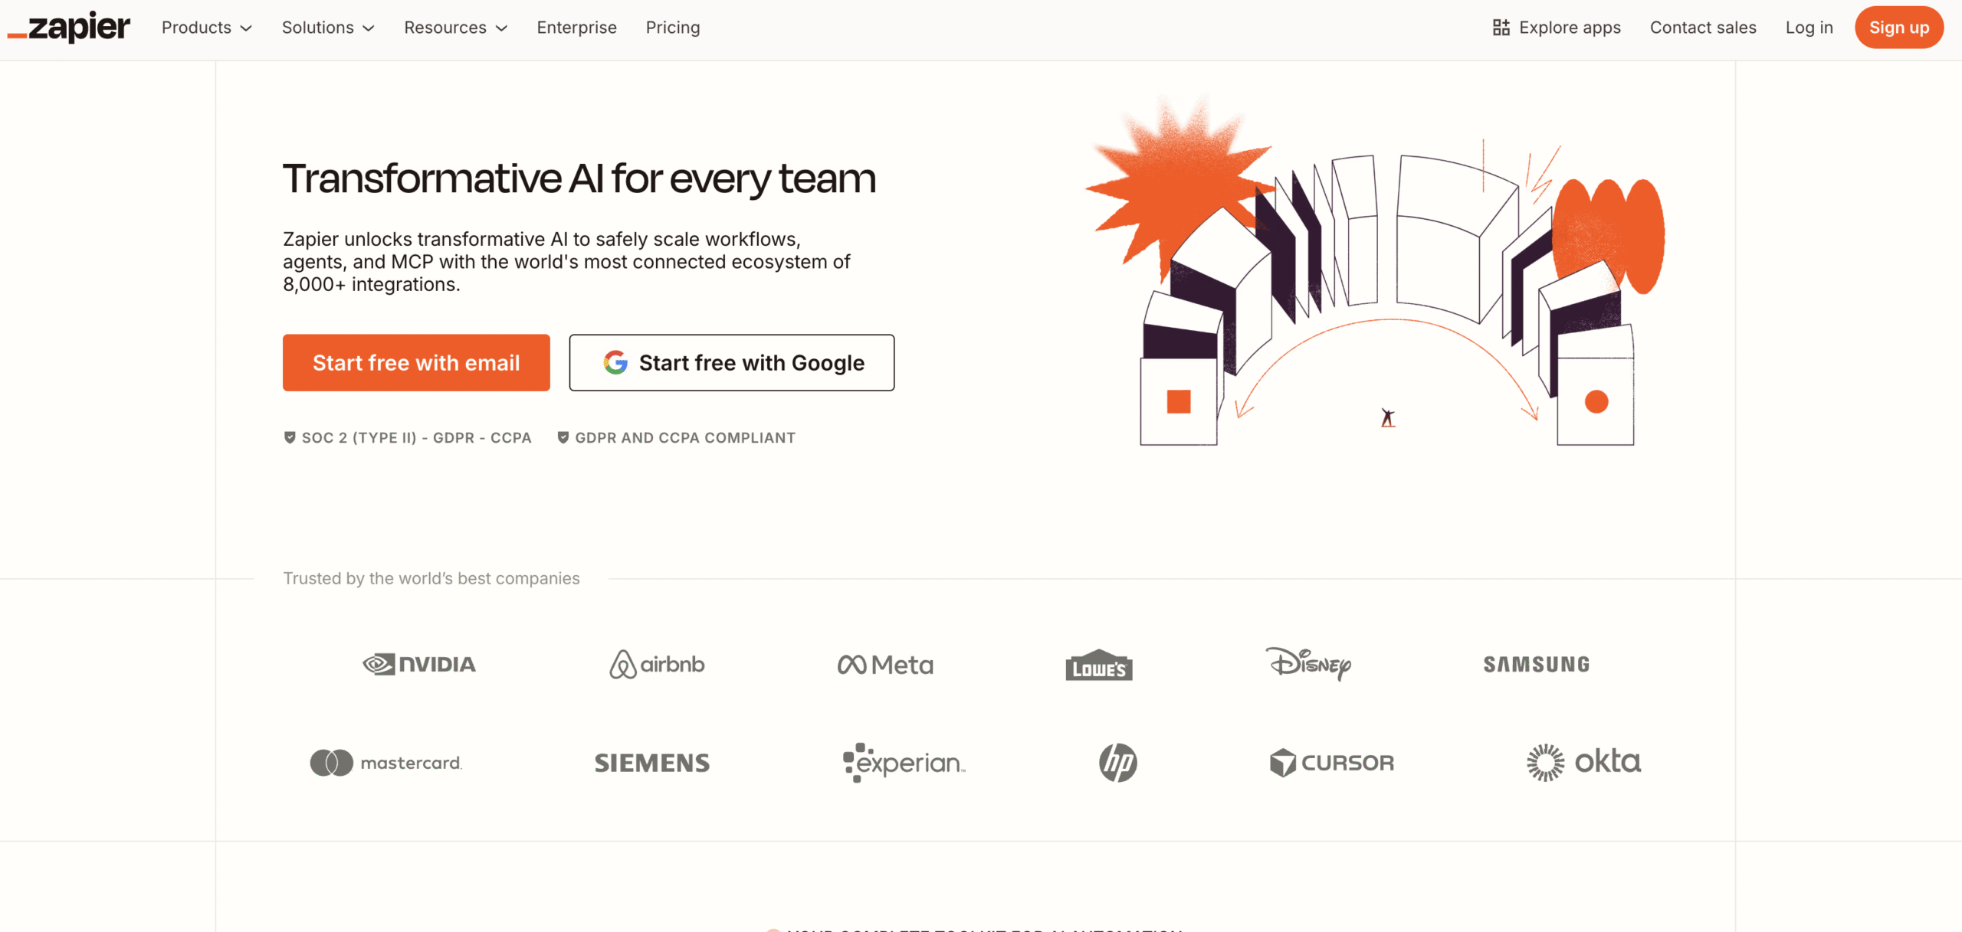This screenshot has height=932, width=1962.
Task: Click the HP logo
Action: pos(1117,762)
